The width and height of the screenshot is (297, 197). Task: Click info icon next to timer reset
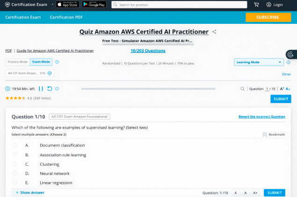57,88
